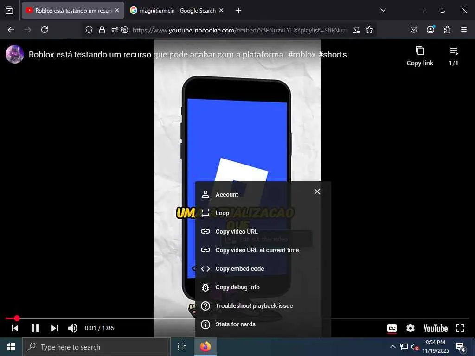Close the video context menu
Image resolution: width=475 pixels, height=356 pixels.
(x=317, y=191)
